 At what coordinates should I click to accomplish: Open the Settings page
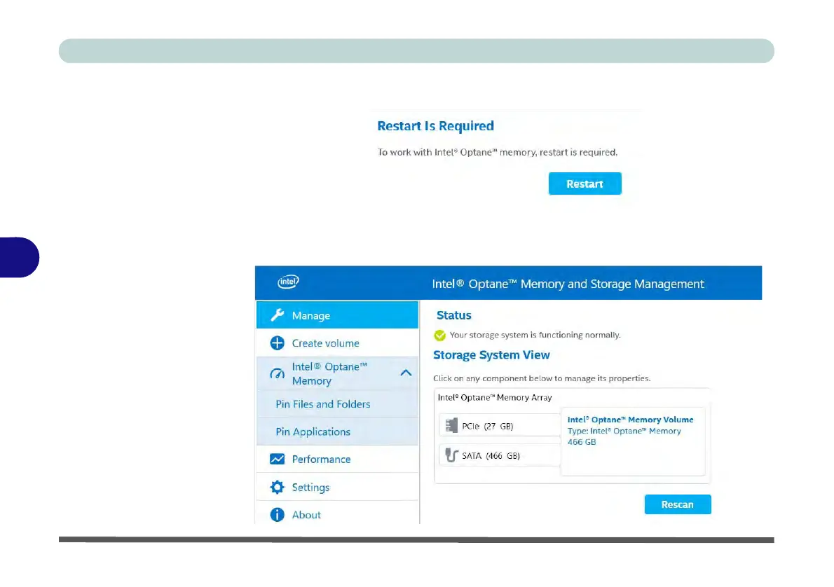pos(337,487)
